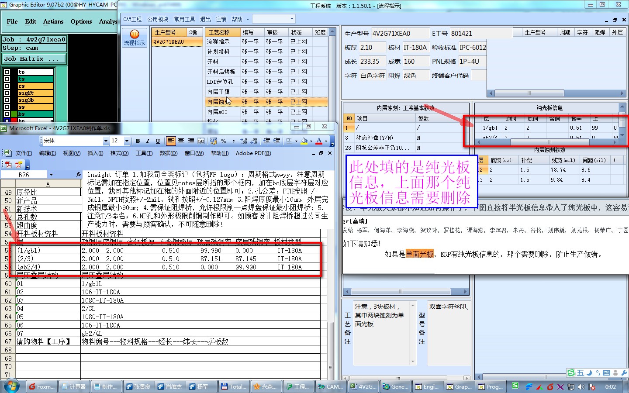The height and width of the screenshot is (393, 629).
Task: Click the fill color paint bucket swatch
Action: tap(304, 141)
